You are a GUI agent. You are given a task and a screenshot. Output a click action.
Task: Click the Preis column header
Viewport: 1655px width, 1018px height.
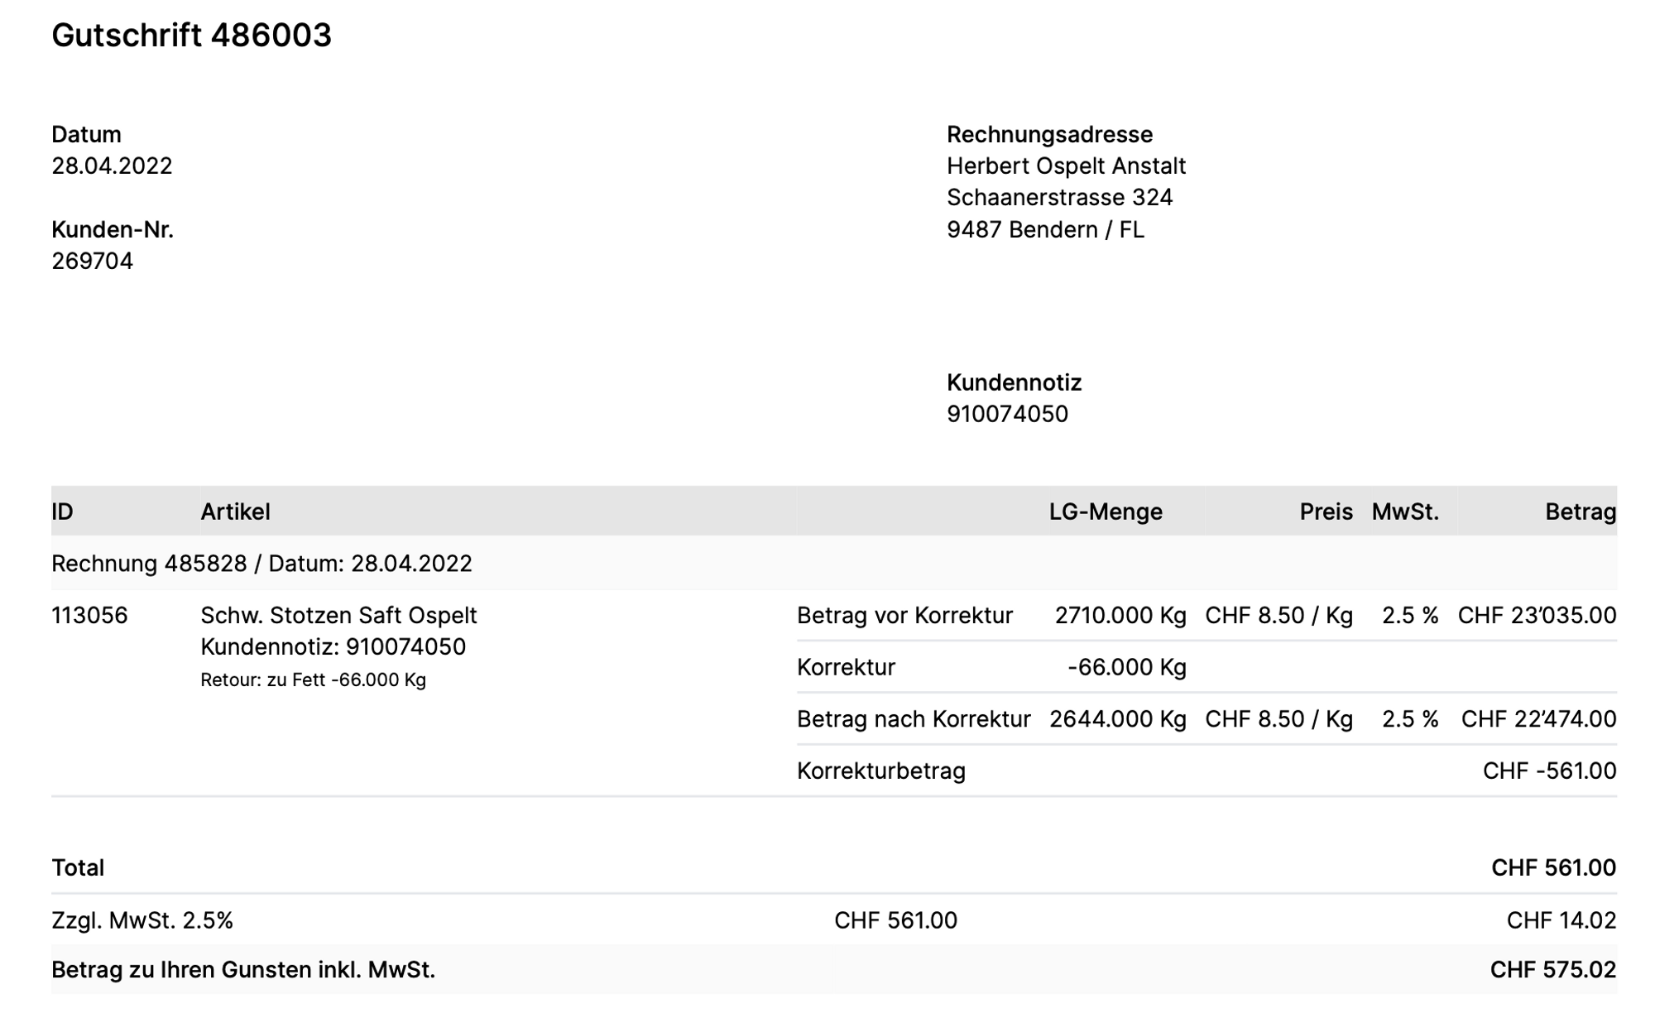pos(1326,512)
